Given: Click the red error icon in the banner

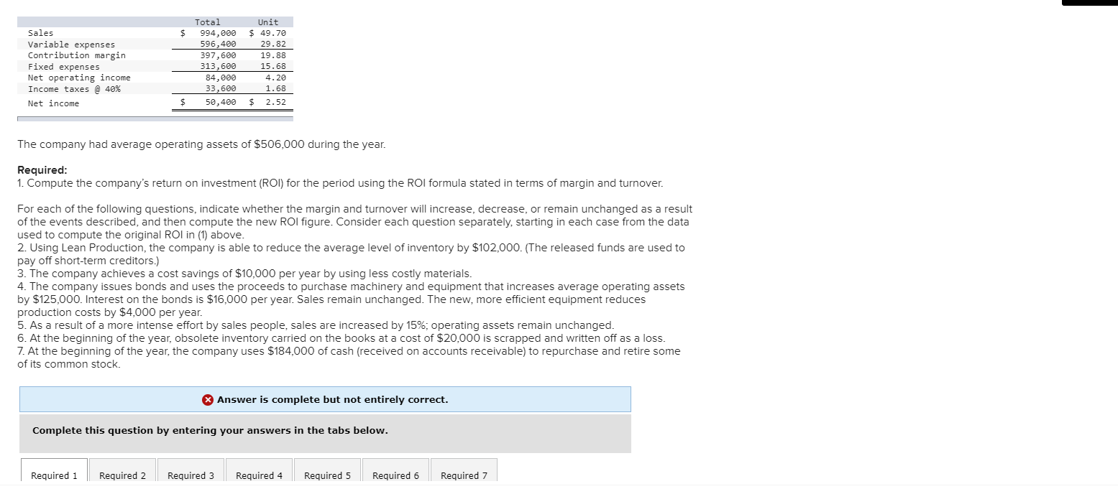Looking at the screenshot, I should tap(207, 399).
